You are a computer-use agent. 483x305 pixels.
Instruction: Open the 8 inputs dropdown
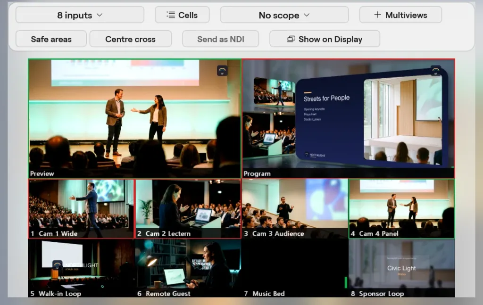[80, 15]
